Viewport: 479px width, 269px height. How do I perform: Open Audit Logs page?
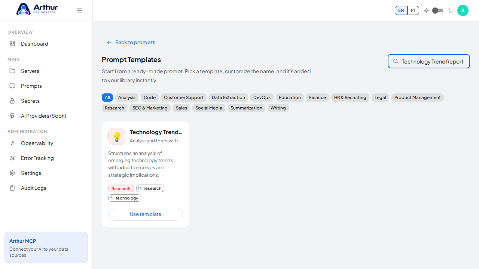point(46,188)
